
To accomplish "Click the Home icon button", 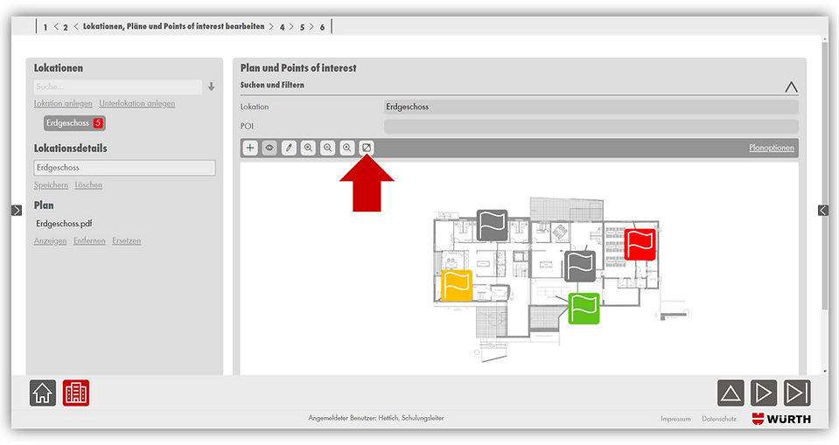I will pos(43,393).
